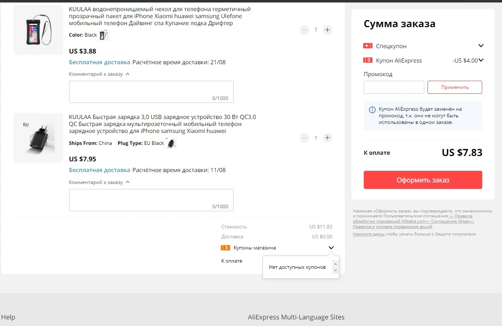Click the info icon in coupon notice
The image size is (502, 326).
(372, 109)
